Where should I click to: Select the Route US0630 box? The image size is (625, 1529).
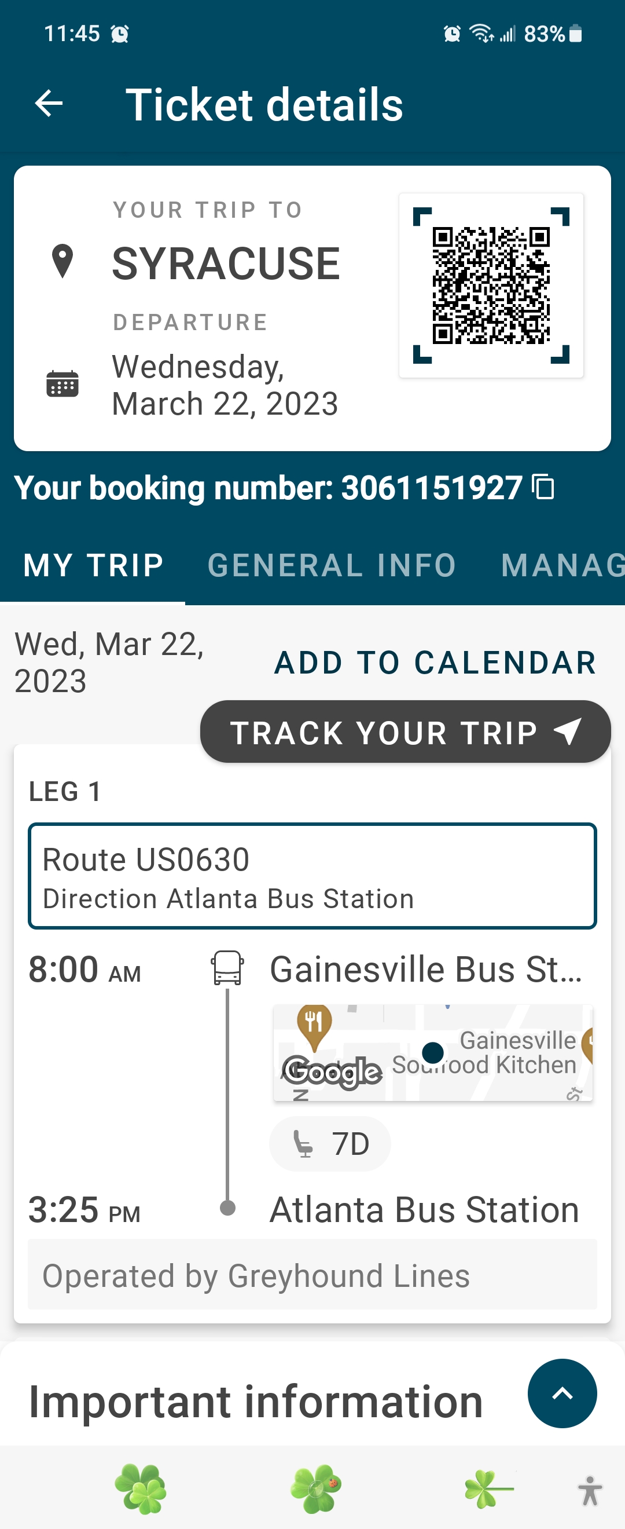[x=312, y=876]
